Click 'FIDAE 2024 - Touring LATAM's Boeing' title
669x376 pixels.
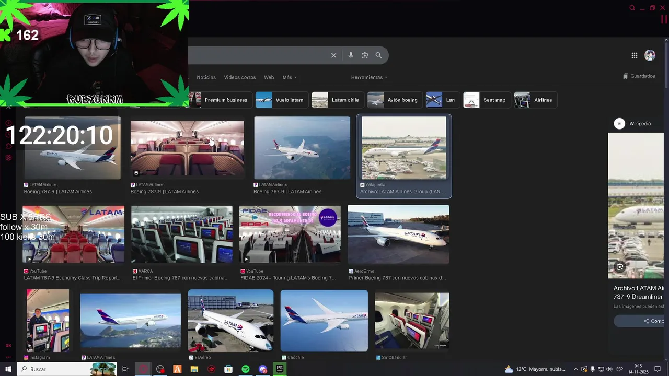[x=288, y=278]
